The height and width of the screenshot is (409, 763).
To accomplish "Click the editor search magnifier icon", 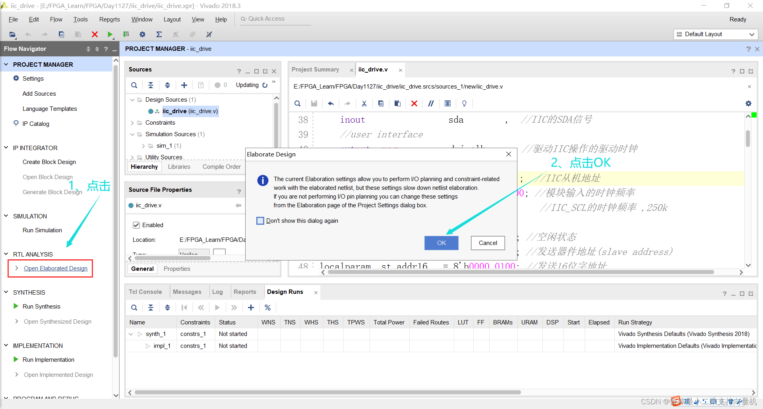I will pyautogui.click(x=297, y=104).
